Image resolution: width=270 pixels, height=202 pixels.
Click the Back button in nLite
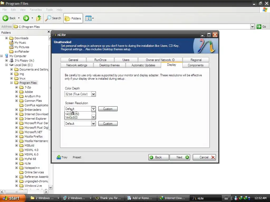coord(158,157)
